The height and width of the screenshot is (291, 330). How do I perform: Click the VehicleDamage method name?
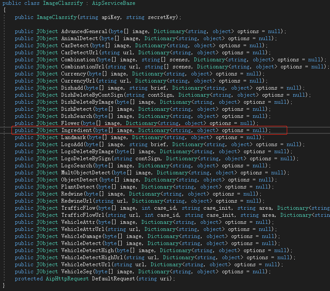pyautogui.click(x=81, y=236)
